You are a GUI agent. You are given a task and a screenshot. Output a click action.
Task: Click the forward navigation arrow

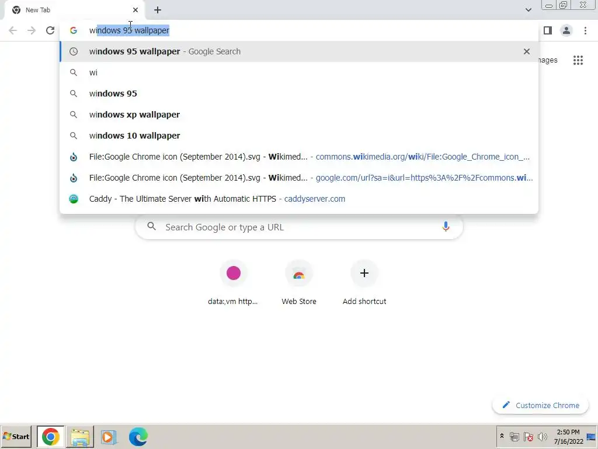(32, 30)
